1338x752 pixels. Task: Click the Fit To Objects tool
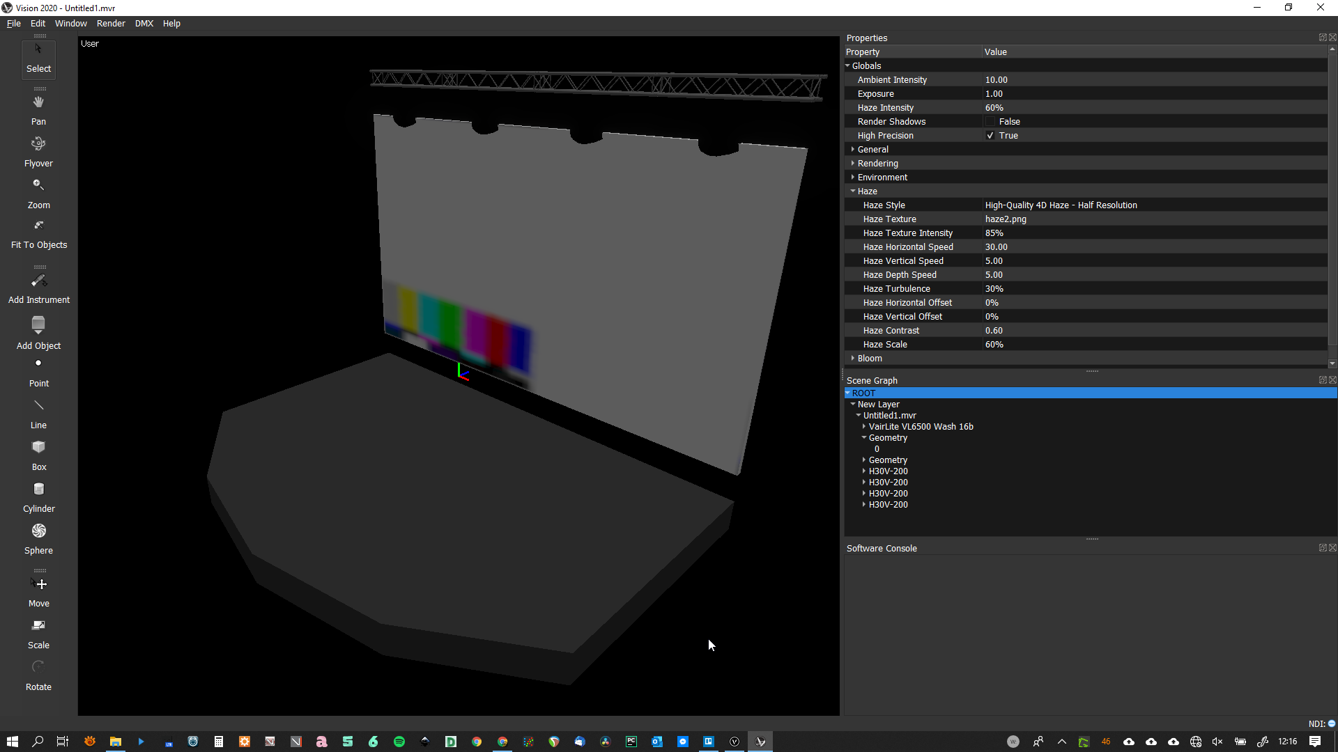tap(38, 233)
